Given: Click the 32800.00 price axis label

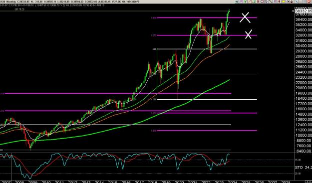Looking at the screenshot, I should 304,35.
